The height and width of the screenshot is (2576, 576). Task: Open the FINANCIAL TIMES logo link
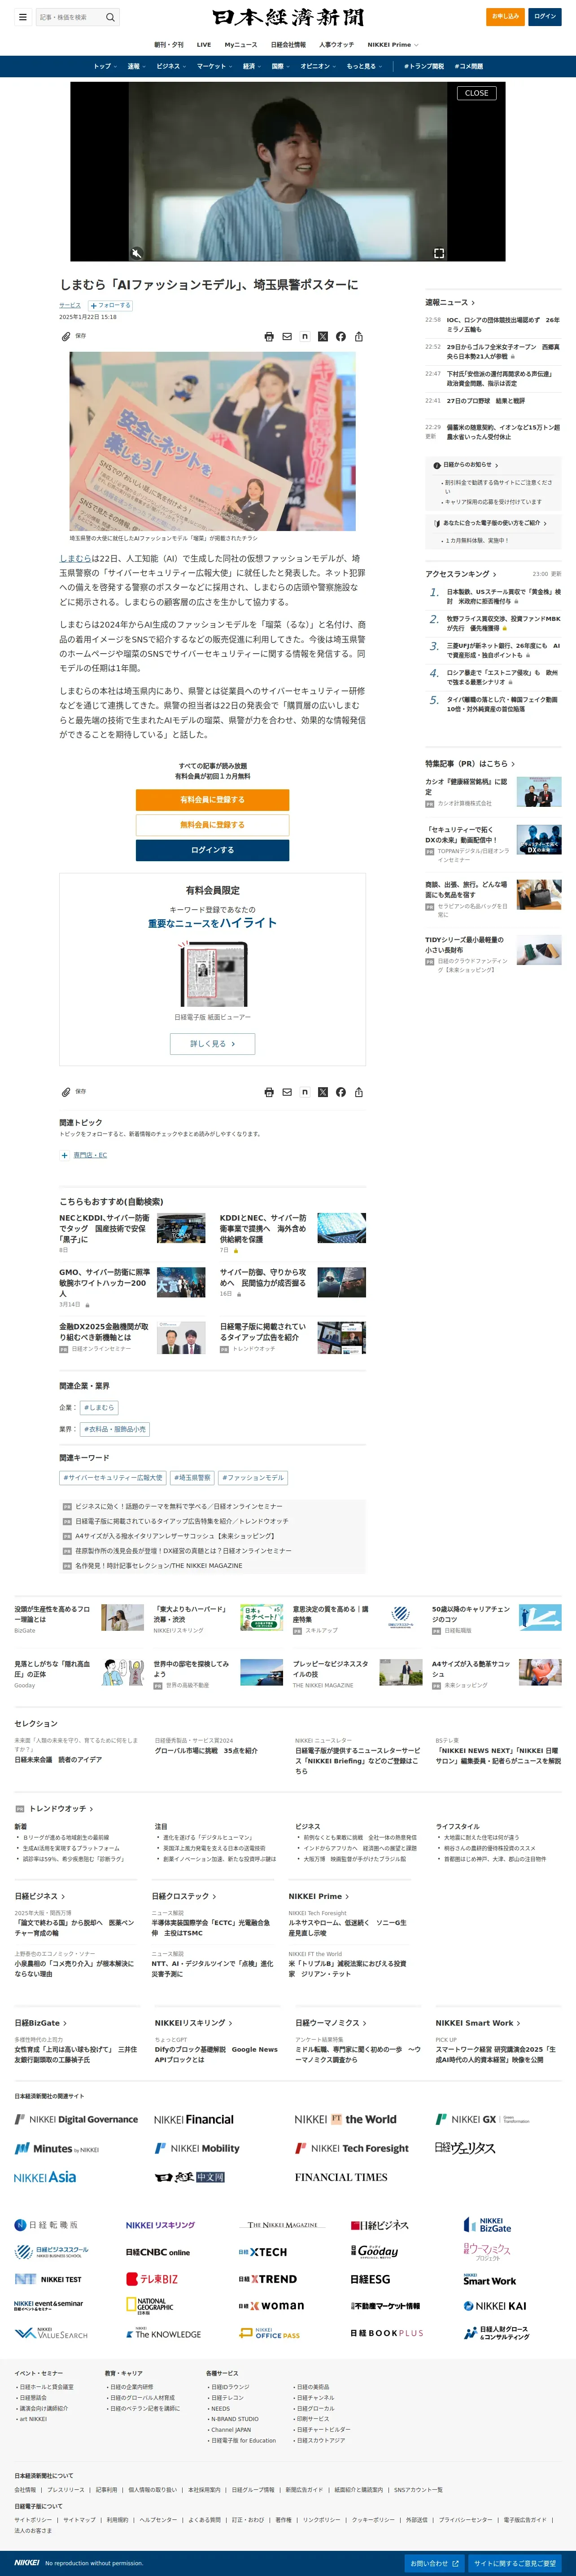pyautogui.click(x=341, y=2177)
